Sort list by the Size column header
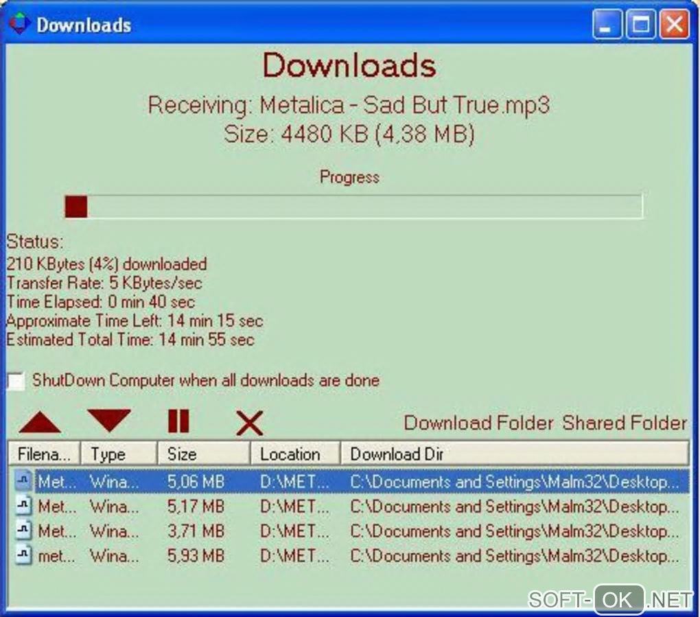This screenshot has width=700, height=617. 204,454
